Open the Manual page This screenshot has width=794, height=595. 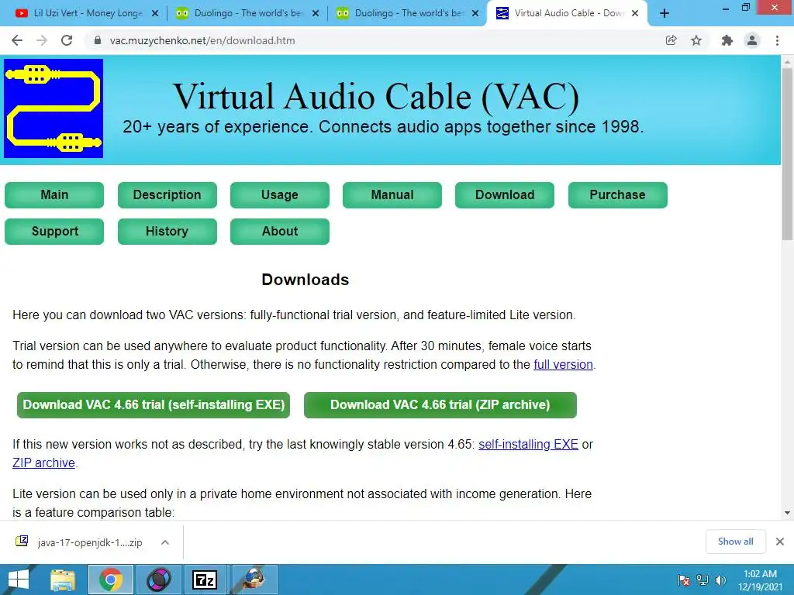coord(392,194)
